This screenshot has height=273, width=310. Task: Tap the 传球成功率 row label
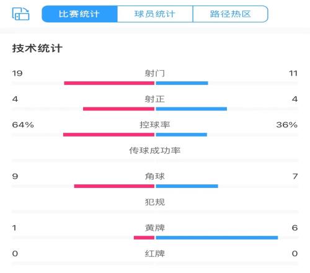pos(155,151)
